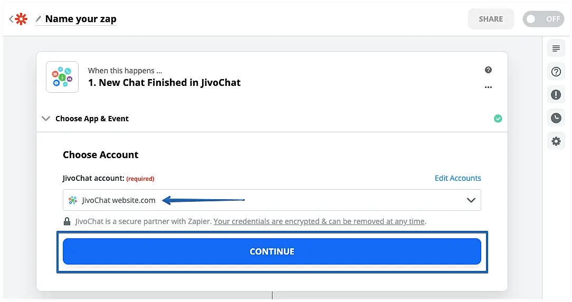The width and height of the screenshot is (572, 302).
Task: Show the alerts exclamation icon in sidebar
Action: pyautogui.click(x=556, y=95)
